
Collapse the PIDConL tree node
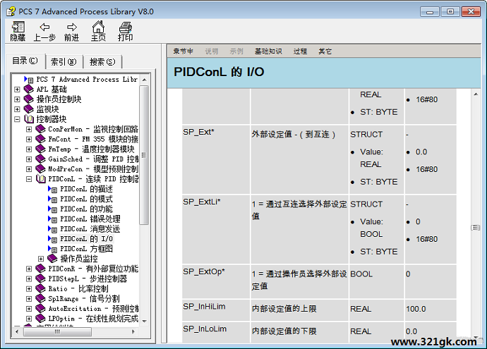point(29,179)
